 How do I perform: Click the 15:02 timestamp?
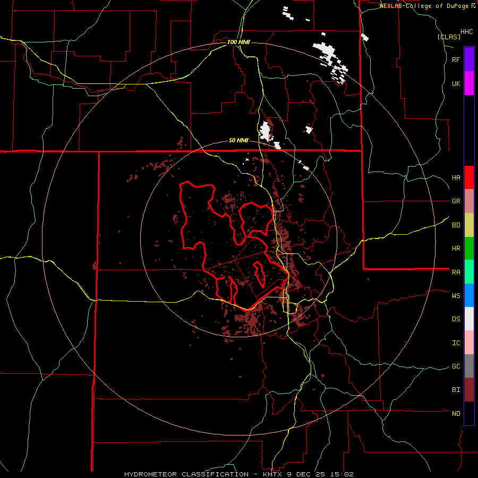pos(343,474)
